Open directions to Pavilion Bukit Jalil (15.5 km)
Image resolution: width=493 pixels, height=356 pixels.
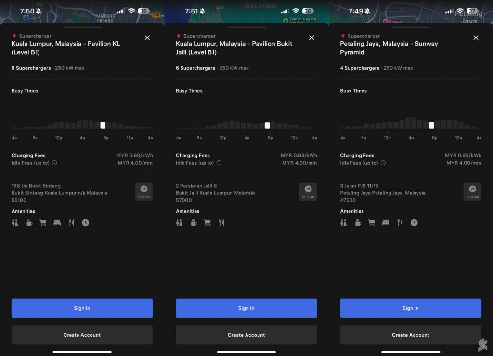point(308,191)
